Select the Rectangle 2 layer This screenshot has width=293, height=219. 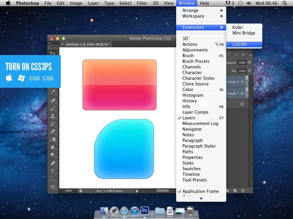[x=232, y=82]
